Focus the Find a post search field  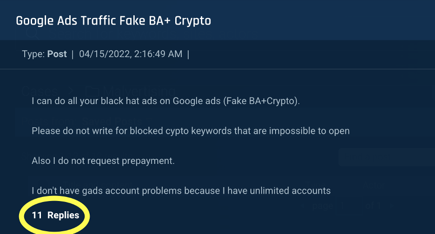coord(387,157)
